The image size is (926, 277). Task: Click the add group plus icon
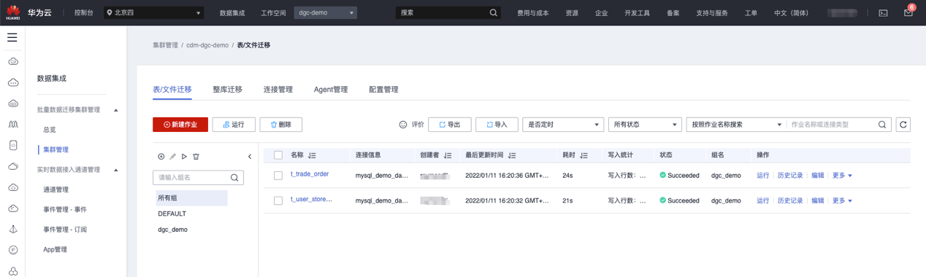click(161, 157)
